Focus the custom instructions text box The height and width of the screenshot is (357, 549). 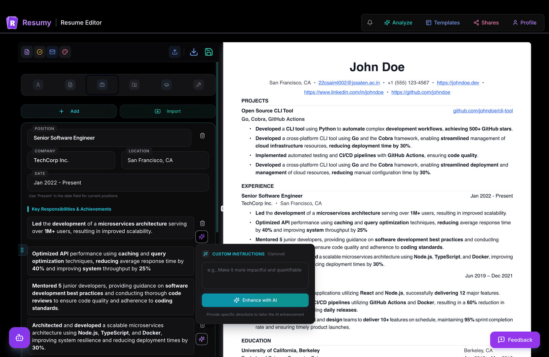tap(255, 276)
